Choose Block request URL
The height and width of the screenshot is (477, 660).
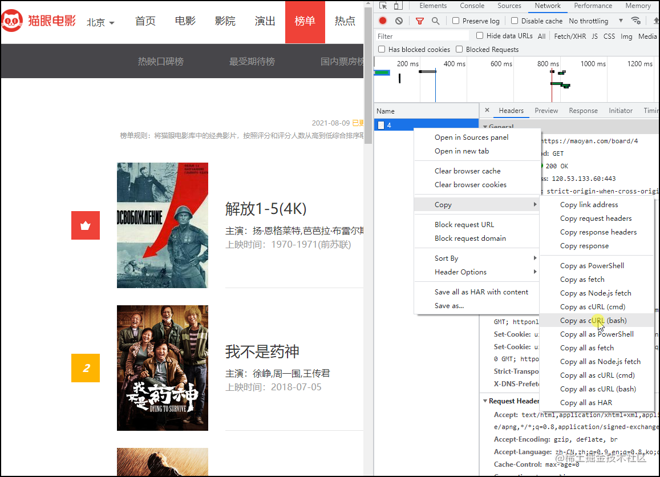click(x=476, y=224)
